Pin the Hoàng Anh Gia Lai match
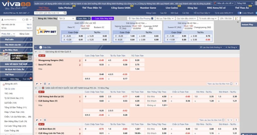257x135 pixels. click(x=37, y=120)
